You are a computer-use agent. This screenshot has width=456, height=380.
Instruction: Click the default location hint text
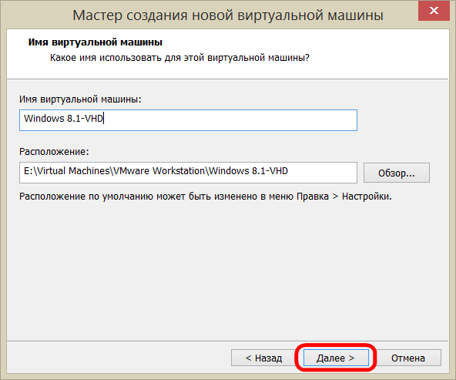(206, 197)
